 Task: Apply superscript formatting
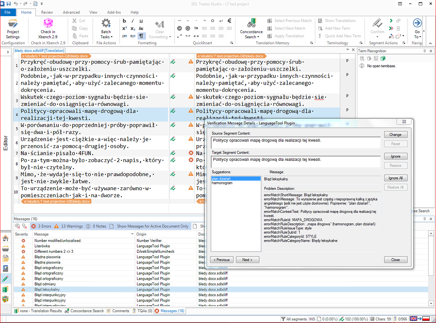coord(124,29)
